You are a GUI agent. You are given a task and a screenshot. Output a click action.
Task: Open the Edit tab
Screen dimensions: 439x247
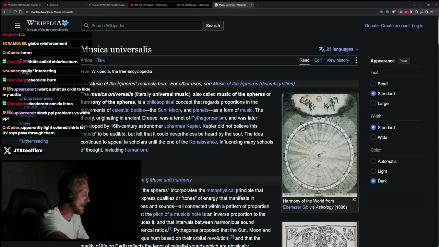318,60
